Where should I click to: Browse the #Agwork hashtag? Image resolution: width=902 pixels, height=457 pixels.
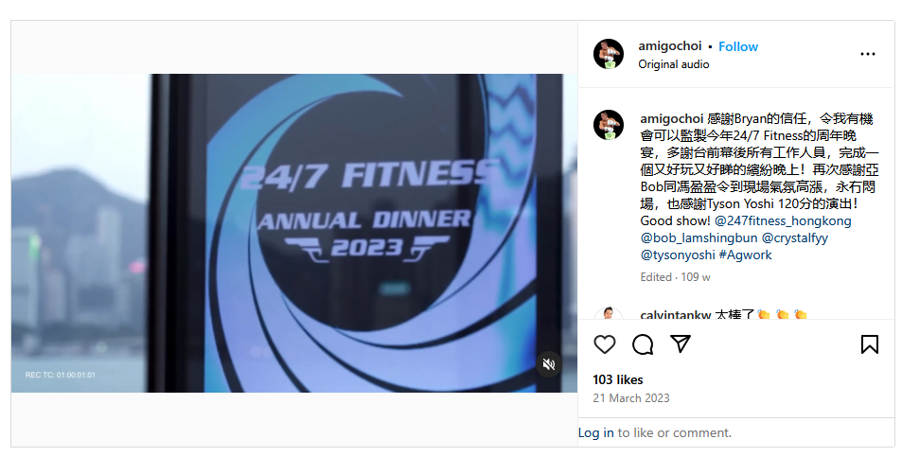(746, 255)
